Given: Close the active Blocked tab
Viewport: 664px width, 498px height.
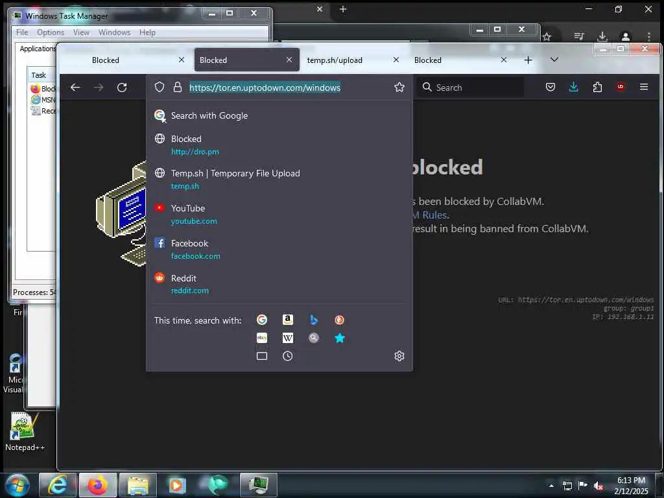Looking at the screenshot, I should coord(289,60).
